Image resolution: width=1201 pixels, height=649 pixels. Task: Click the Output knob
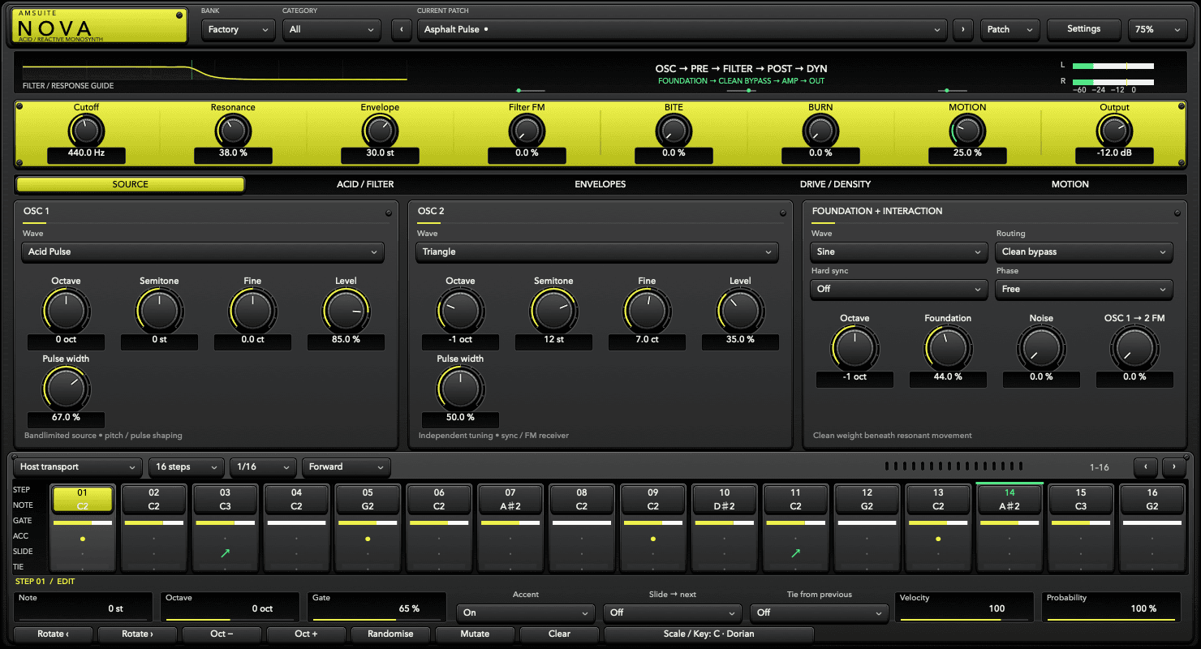coord(1114,130)
